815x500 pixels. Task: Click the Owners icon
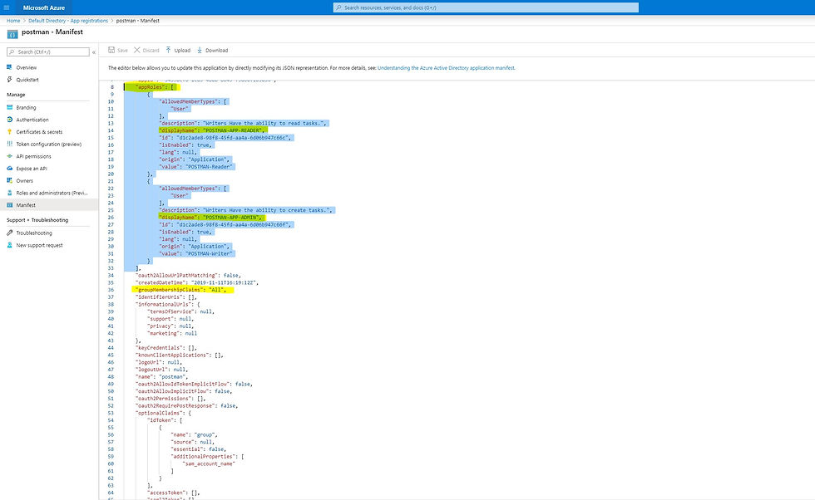pos(9,181)
